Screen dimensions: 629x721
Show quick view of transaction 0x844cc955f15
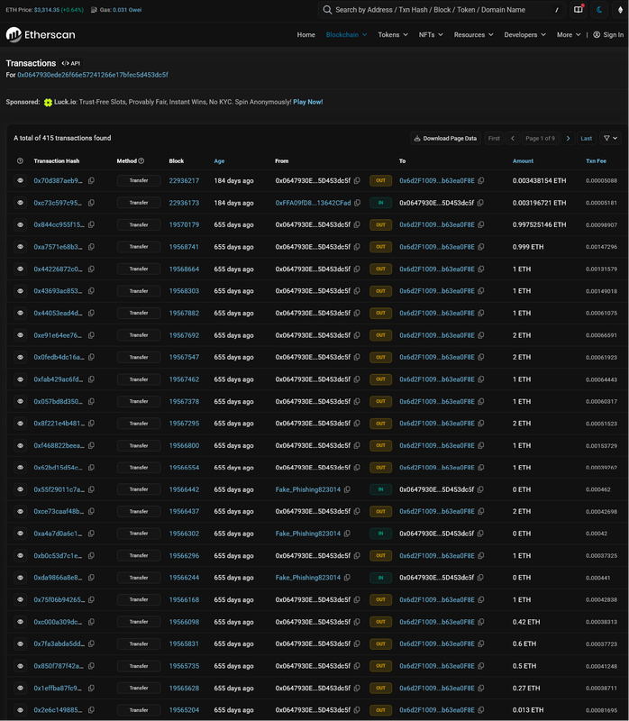pyautogui.click(x=20, y=224)
